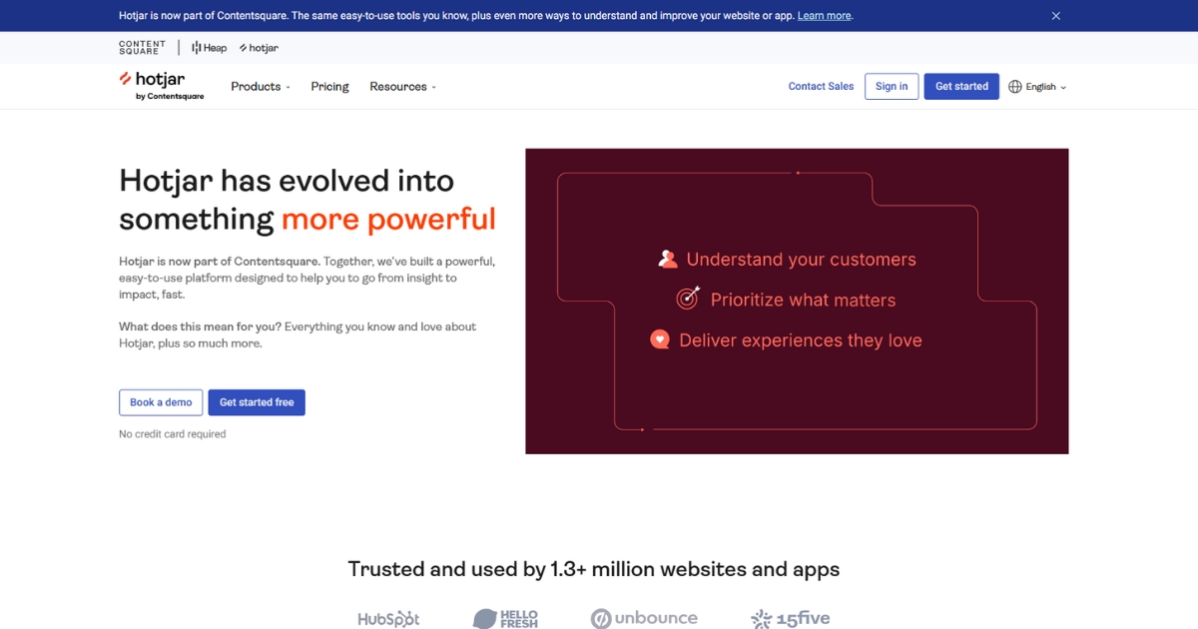Viewport: 1198px width, 629px height.
Task: Click the small hotjar logo in top strip
Action: click(x=259, y=48)
